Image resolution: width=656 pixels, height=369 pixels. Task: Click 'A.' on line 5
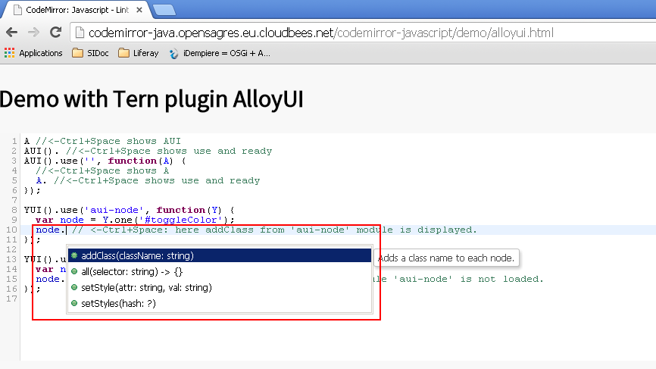click(x=41, y=181)
